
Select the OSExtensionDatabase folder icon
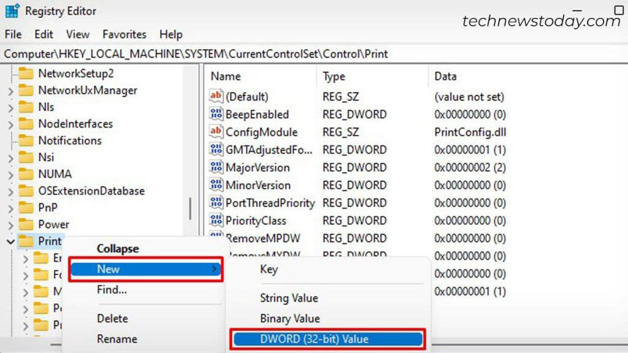pos(25,191)
